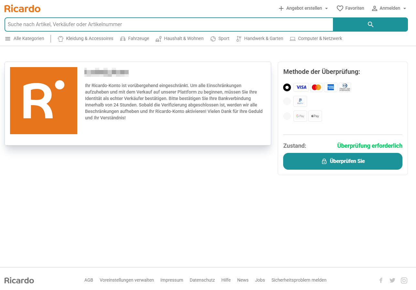
Task: Open the AGB footer link
Action: (x=89, y=280)
